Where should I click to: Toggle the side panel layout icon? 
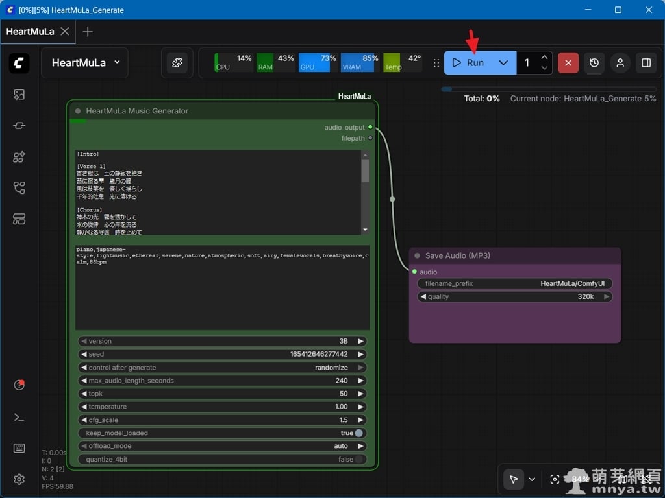(646, 63)
